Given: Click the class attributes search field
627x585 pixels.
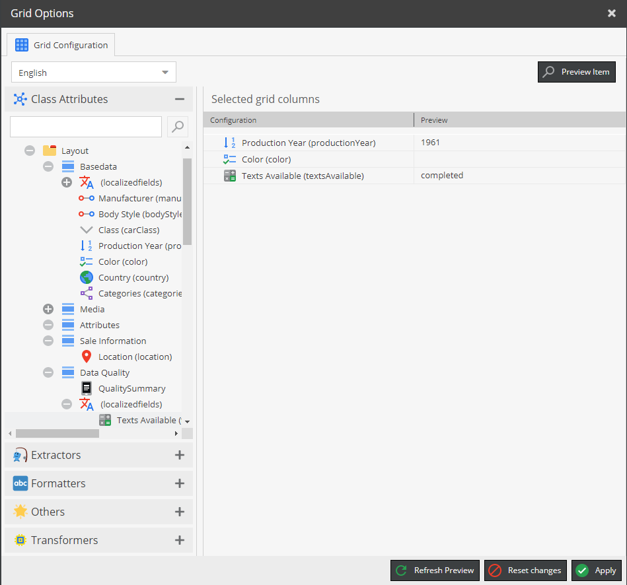Looking at the screenshot, I should pos(86,127).
